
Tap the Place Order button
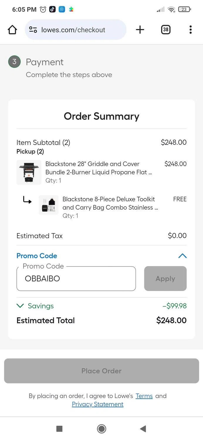pyautogui.click(x=101, y=371)
